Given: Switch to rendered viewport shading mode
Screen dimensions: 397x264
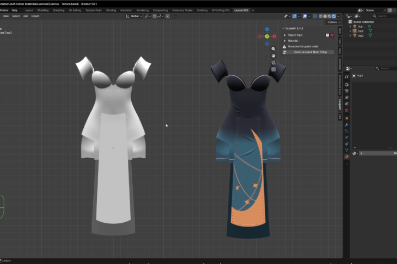Looking at the screenshot, I should click(x=334, y=16).
